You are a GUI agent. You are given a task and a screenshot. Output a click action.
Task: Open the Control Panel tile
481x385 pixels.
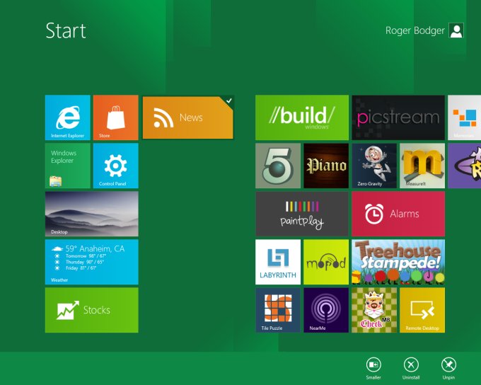(115, 166)
